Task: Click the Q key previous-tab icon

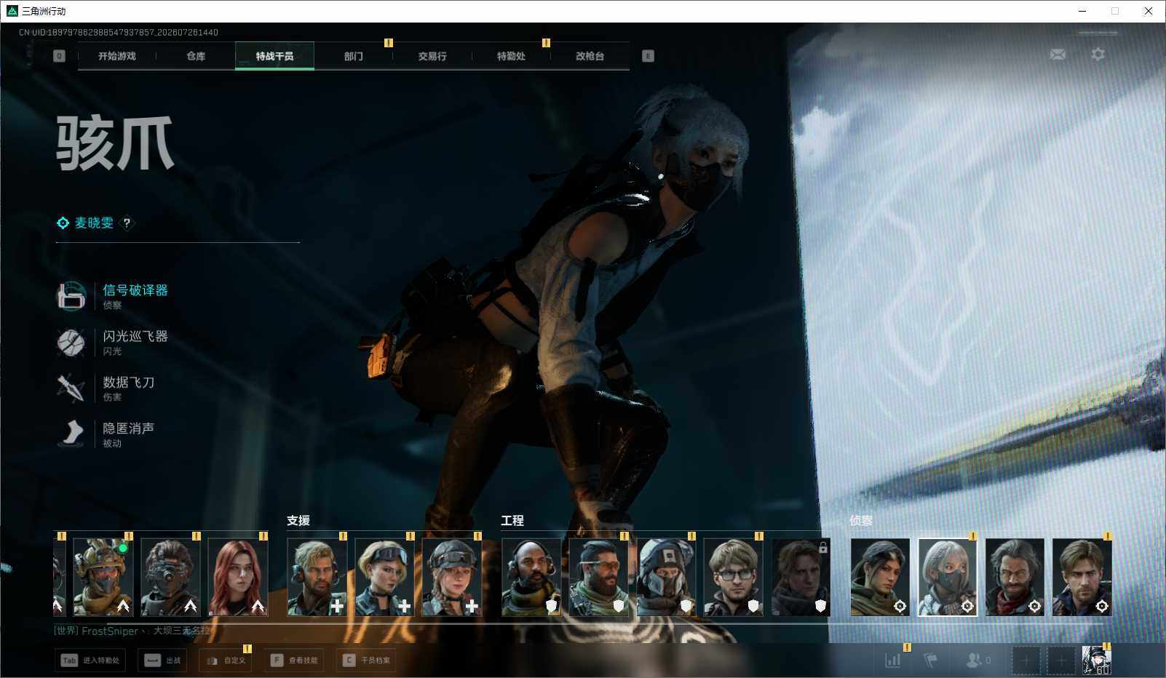Action: [59, 56]
